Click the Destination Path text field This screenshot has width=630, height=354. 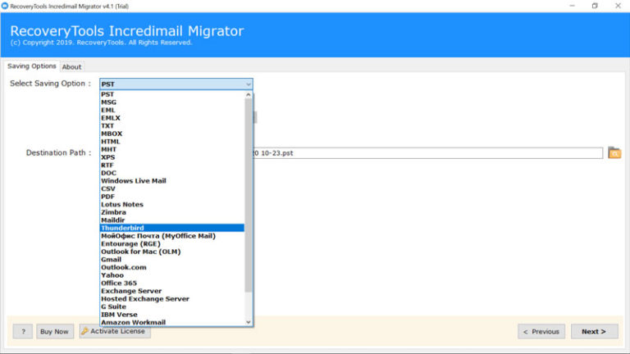427,153
